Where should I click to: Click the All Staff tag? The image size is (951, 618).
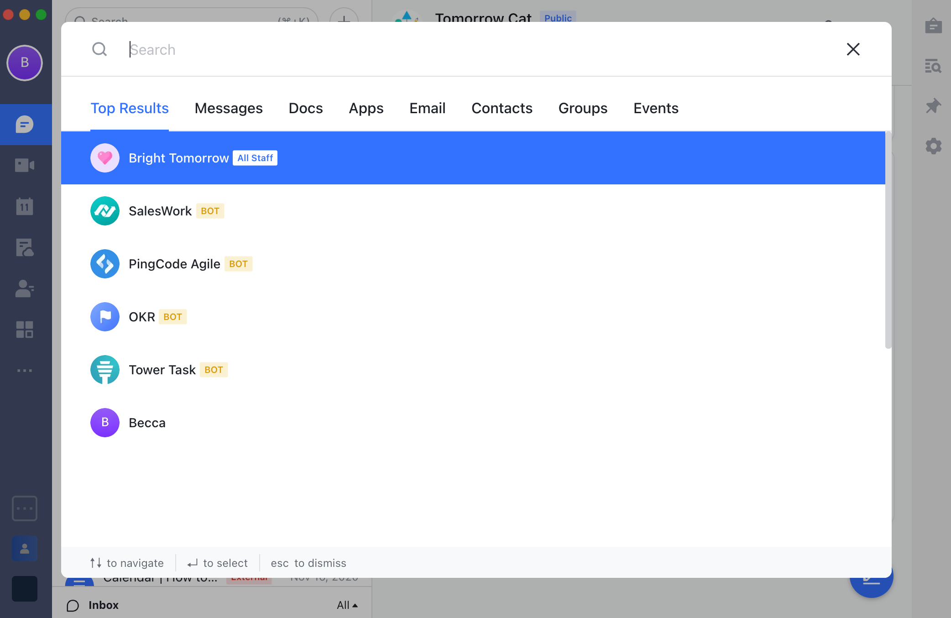click(255, 158)
